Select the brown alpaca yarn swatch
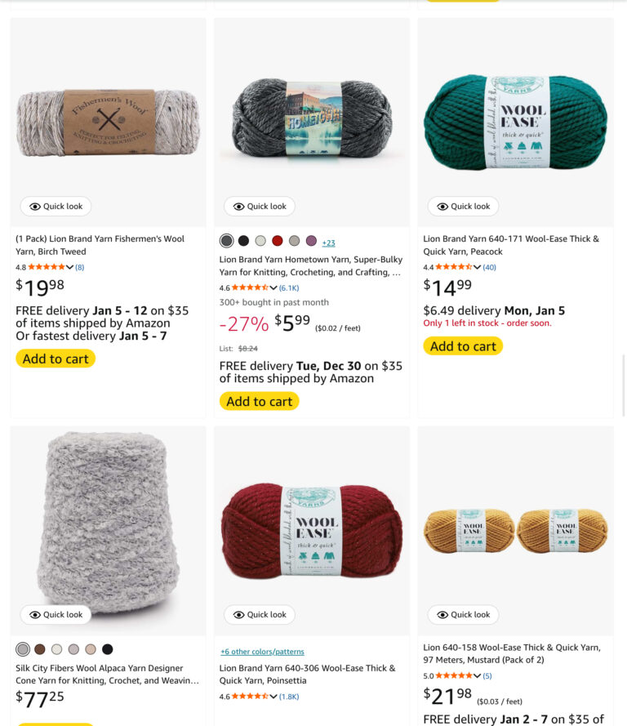 pyautogui.click(x=40, y=648)
